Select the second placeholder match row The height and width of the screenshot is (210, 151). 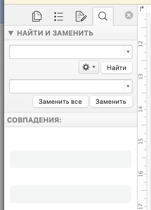(x=71, y=194)
